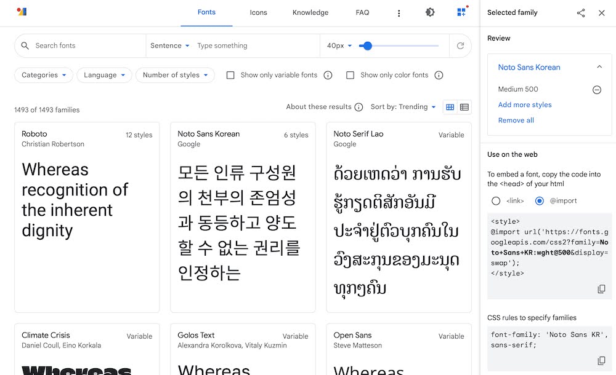
Task: Select the @import radio option
Action: 540,201
